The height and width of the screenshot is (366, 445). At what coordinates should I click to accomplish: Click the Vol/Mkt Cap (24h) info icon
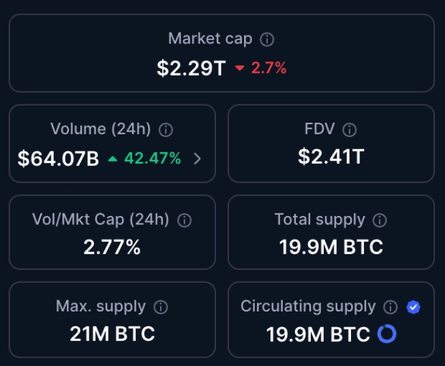point(184,220)
